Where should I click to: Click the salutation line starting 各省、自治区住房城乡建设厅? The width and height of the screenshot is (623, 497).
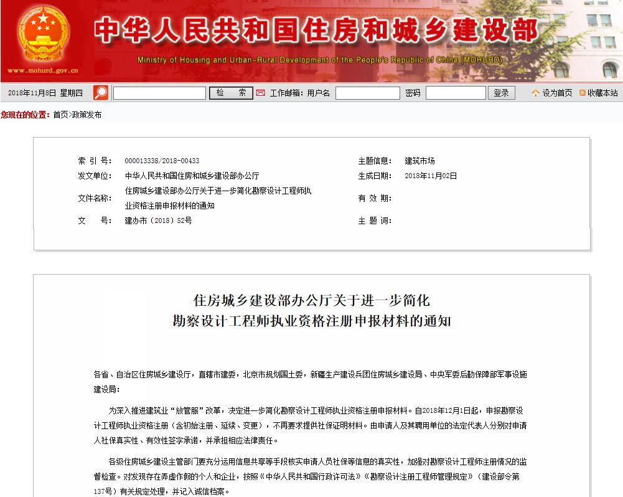(311, 382)
